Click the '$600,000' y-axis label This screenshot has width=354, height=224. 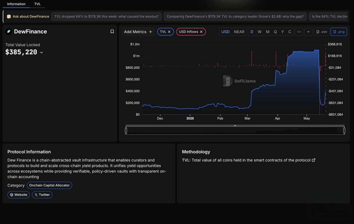tap(133, 79)
